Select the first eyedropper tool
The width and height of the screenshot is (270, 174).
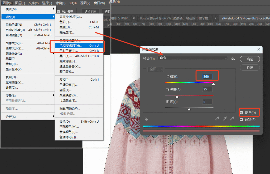(217, 119)
